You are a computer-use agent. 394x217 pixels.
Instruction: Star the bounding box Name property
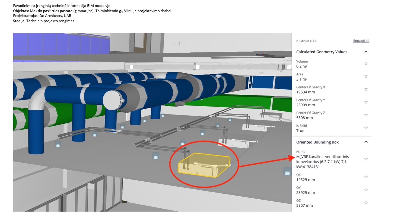[366, 159]
